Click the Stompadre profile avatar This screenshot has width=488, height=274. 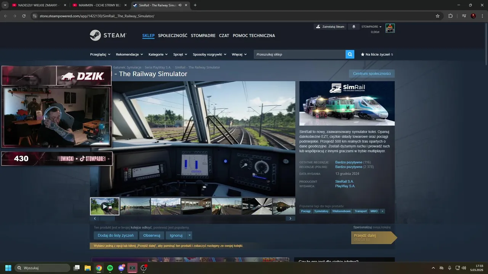pos(390,28)
